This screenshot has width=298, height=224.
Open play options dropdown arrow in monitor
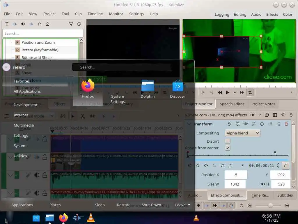coord(235,92)
